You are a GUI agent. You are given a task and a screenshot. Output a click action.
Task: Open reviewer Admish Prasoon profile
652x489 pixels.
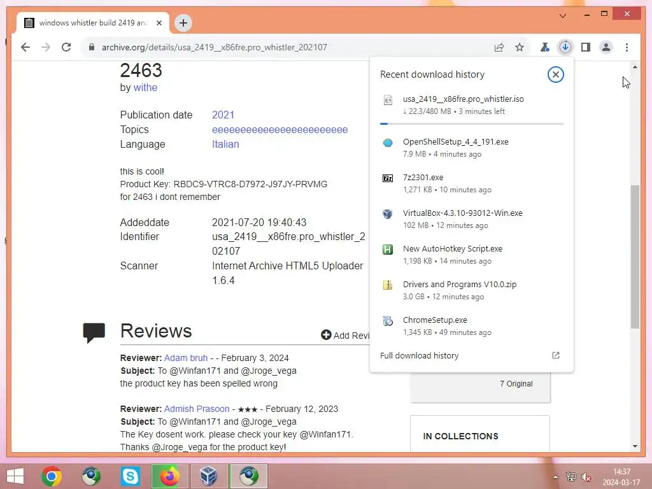tap(197, 409)
